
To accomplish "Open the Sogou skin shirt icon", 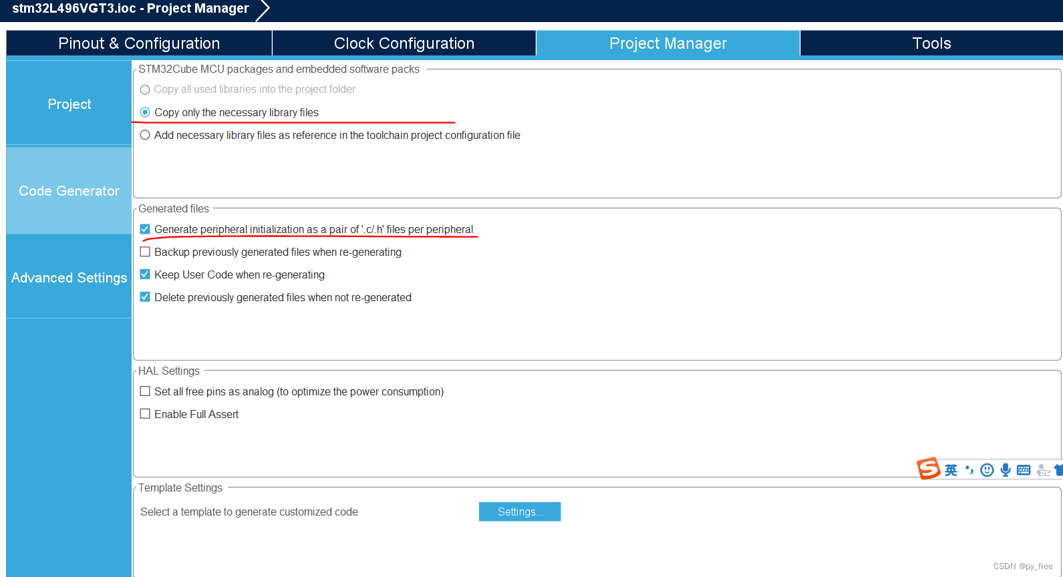I will 1059,470.
